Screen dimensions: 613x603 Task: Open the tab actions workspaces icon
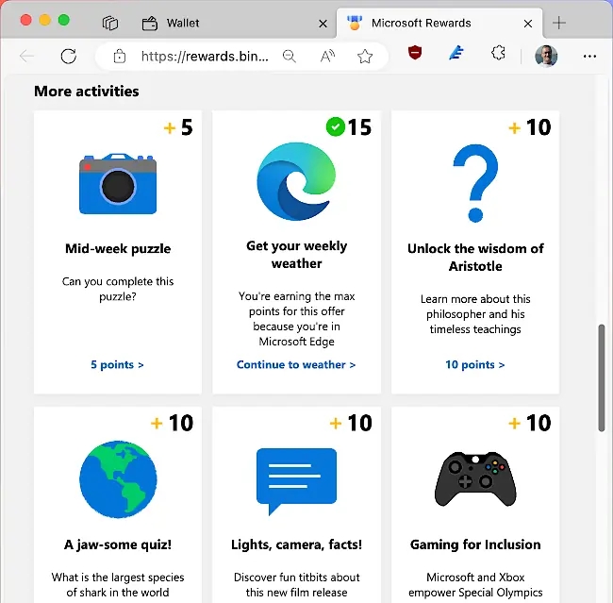point(109,23)
